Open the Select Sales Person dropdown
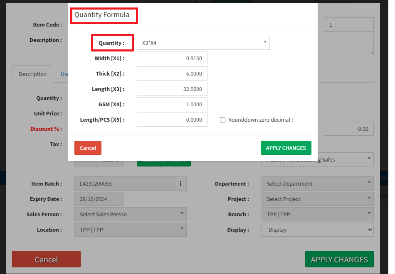 point(131,214)
